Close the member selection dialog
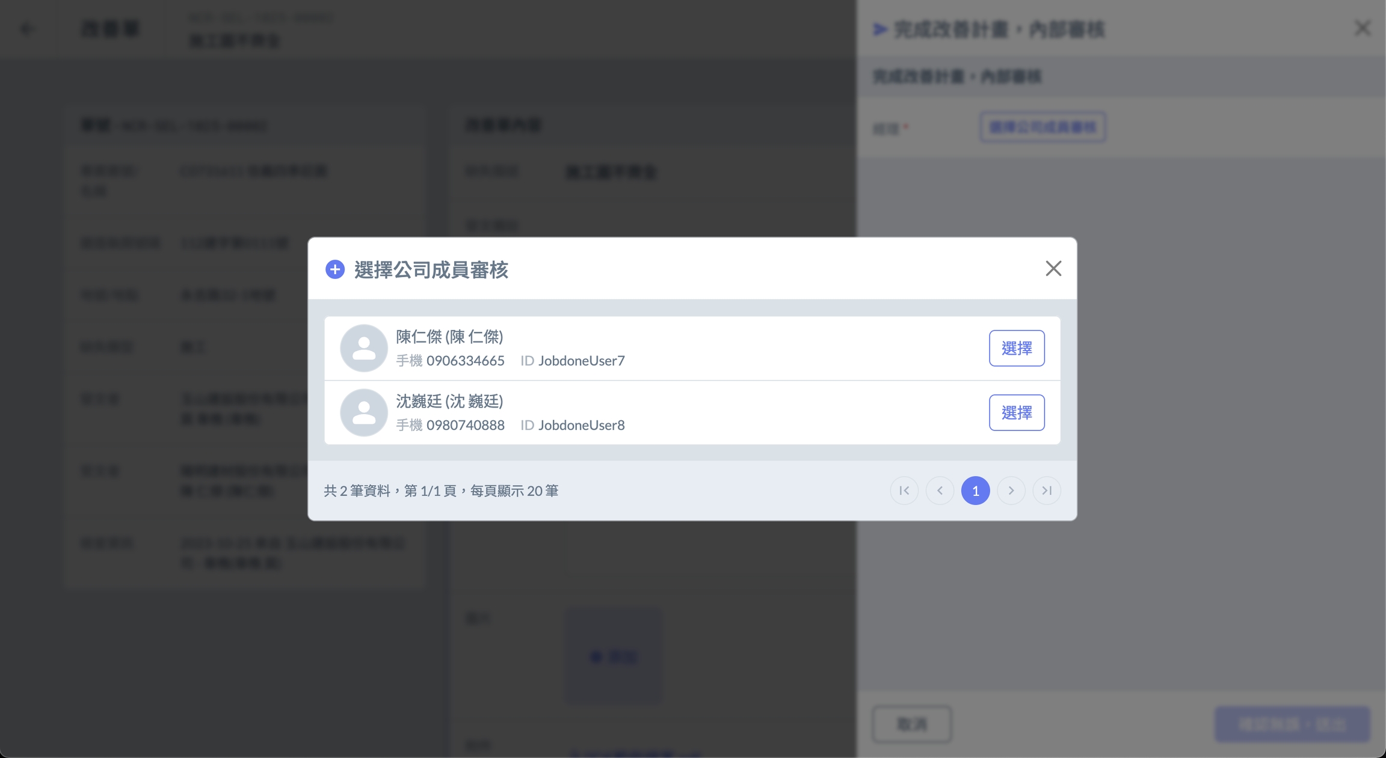The image size is (1386, 758). (x=1053, y=269)
